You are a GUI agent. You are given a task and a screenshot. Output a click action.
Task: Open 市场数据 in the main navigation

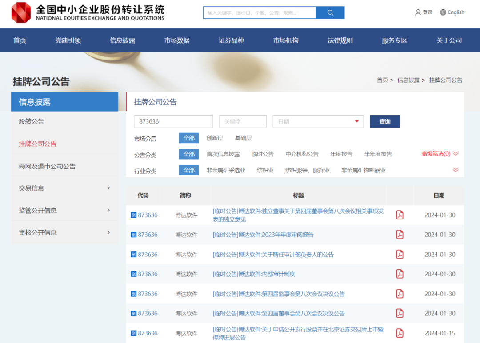(177, 40)
